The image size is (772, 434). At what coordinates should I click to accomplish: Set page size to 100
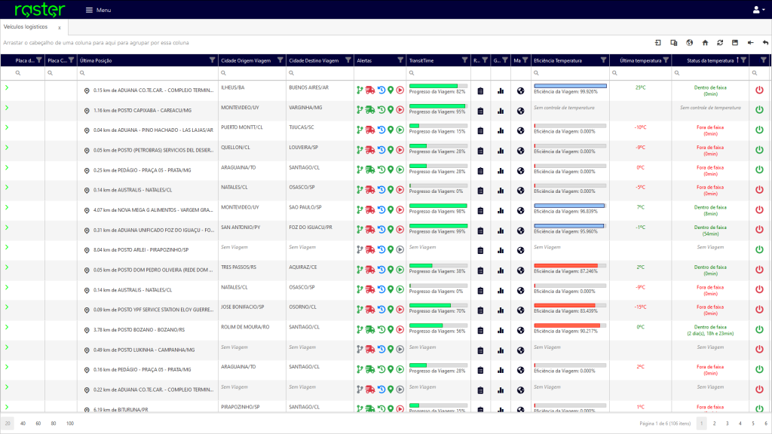(70, 423)
